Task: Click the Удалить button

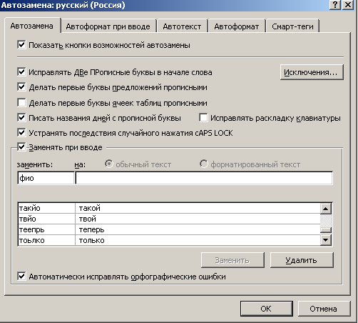Action: (302, 260)
